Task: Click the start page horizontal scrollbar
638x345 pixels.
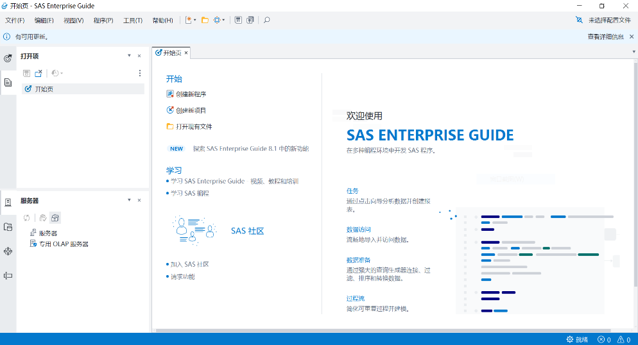Action: (x=383, y=330)
